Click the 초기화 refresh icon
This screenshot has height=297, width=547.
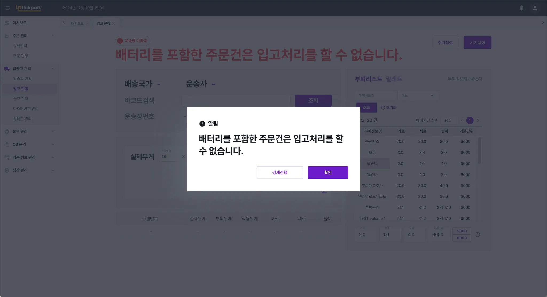(383, 108)
